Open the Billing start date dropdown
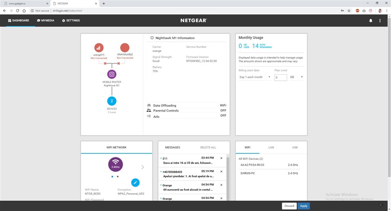This screenshot has width=391, height=211. click(255, 77)
